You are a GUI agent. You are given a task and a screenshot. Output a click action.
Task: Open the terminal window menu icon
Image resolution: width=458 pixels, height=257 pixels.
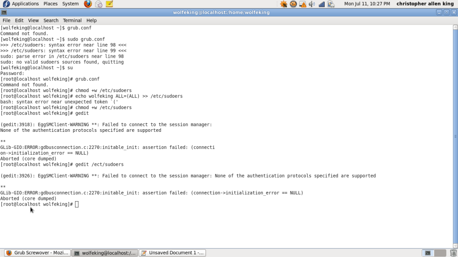pyautogui.click(x=4, y=12)
